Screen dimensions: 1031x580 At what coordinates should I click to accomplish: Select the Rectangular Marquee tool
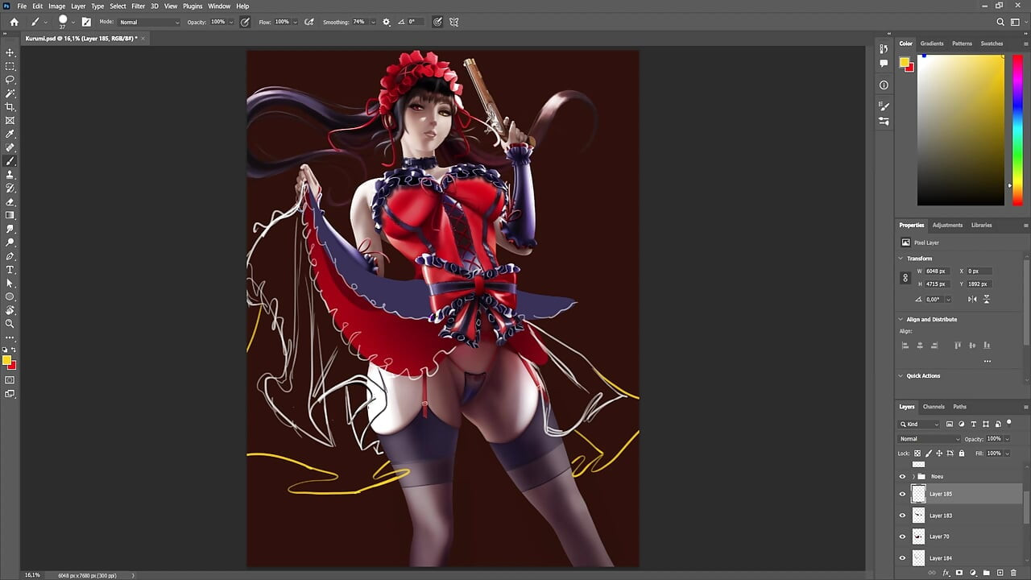click(x=10, y=66)
